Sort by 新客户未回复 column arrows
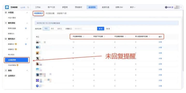This screenshot has height=93, width=186. click(x=104, y=37)
